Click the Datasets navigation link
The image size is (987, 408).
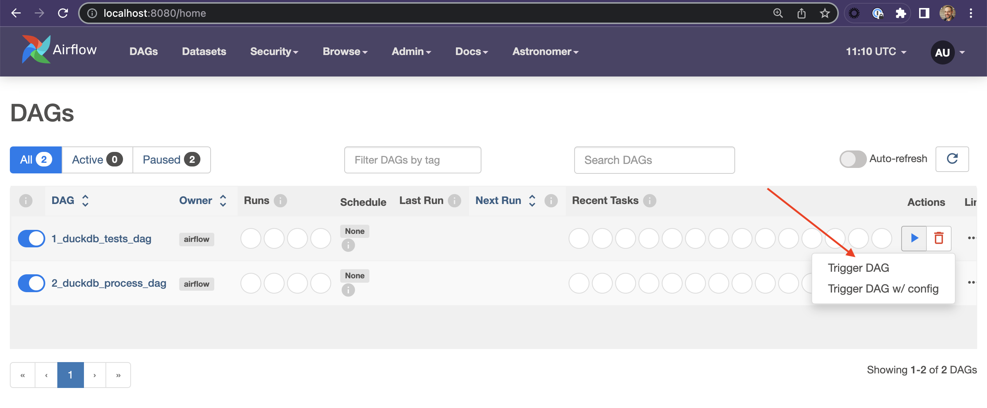pos(204,52)
